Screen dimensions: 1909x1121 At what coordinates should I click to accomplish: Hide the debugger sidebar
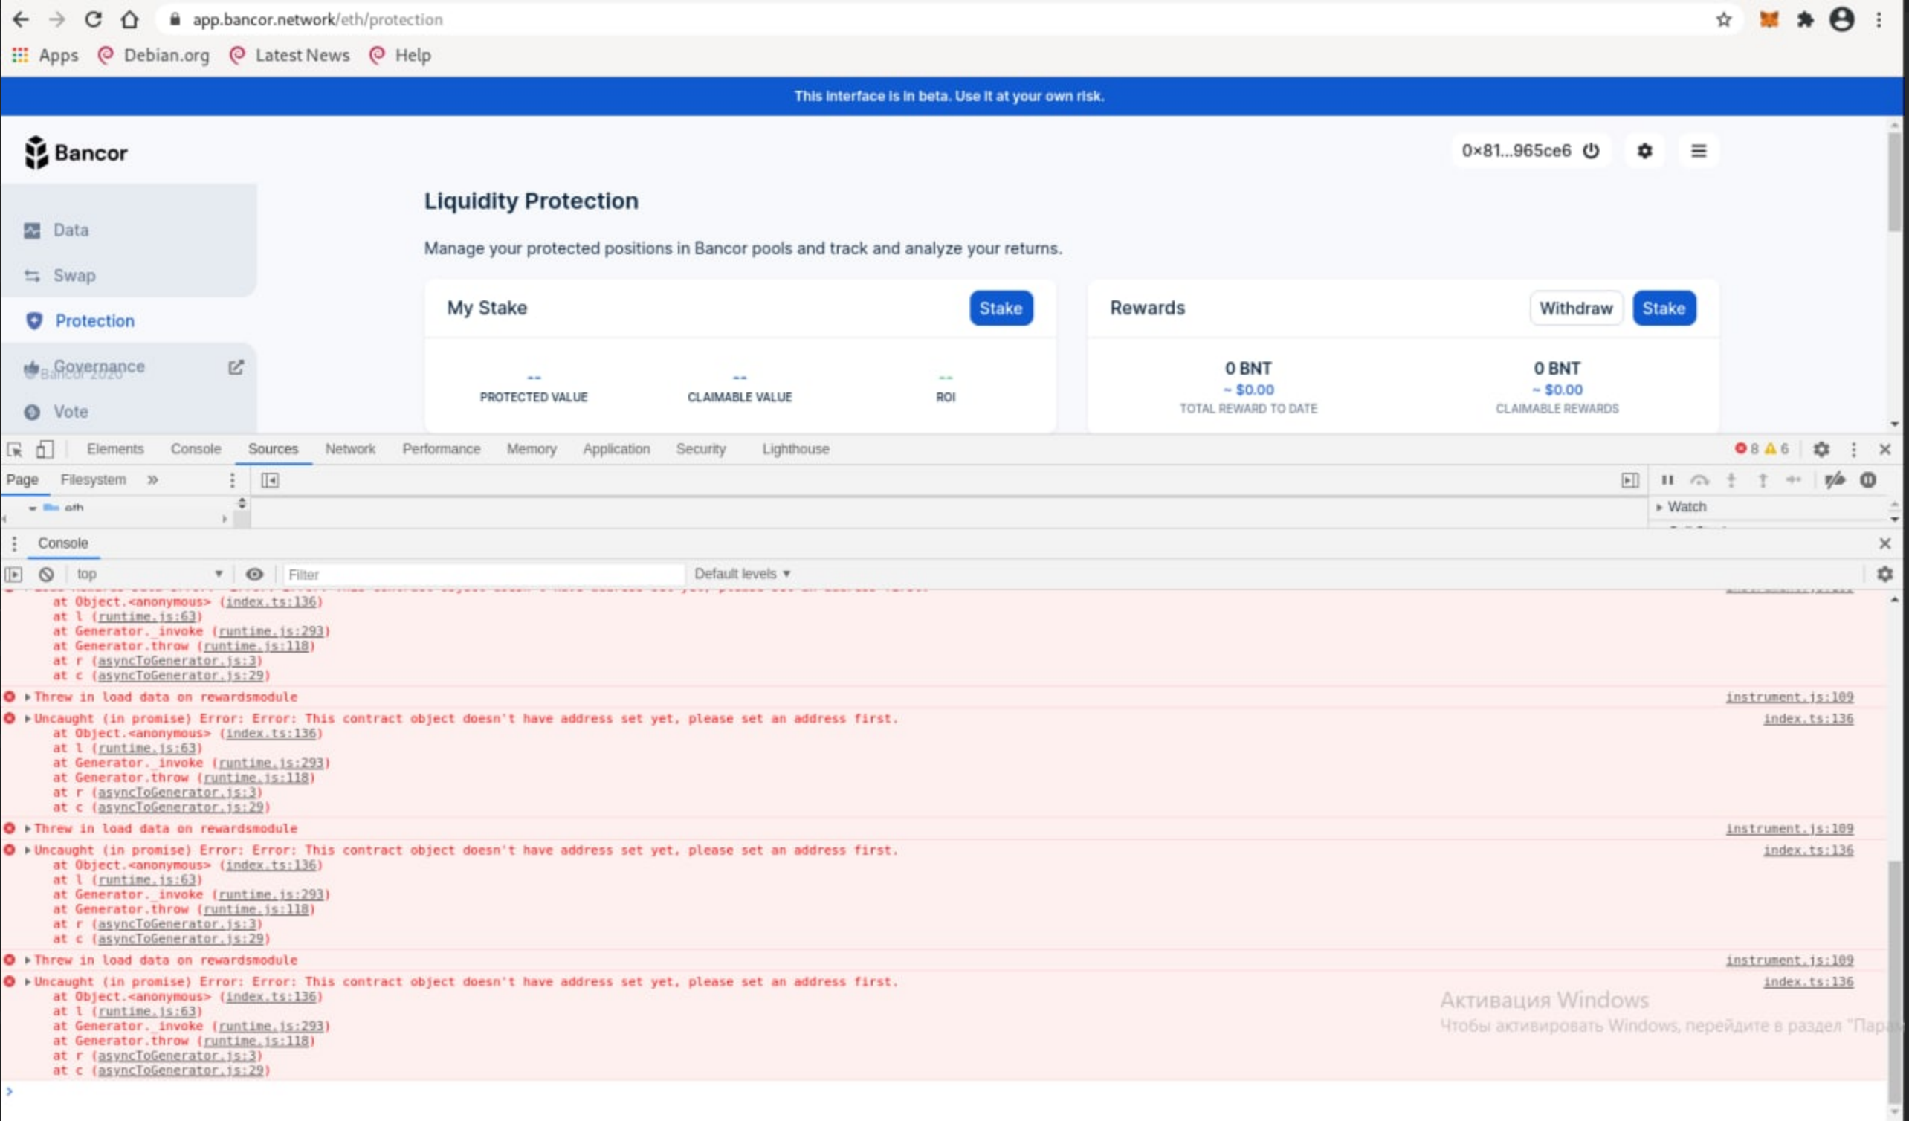pos(1629,480)
